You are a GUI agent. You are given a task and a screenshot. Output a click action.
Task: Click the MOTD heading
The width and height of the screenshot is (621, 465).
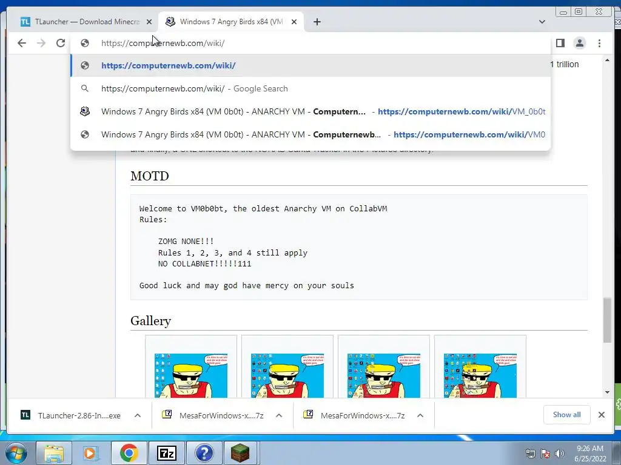point(150,176)
